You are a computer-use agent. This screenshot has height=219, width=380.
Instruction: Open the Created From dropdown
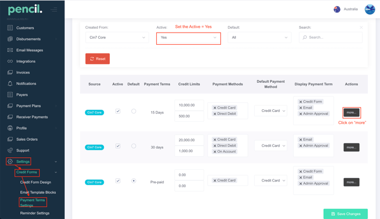(x=117, y=38)
